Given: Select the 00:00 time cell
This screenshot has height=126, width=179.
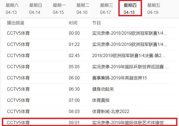Looking at the screenshot, I should (x=74, y=33).
